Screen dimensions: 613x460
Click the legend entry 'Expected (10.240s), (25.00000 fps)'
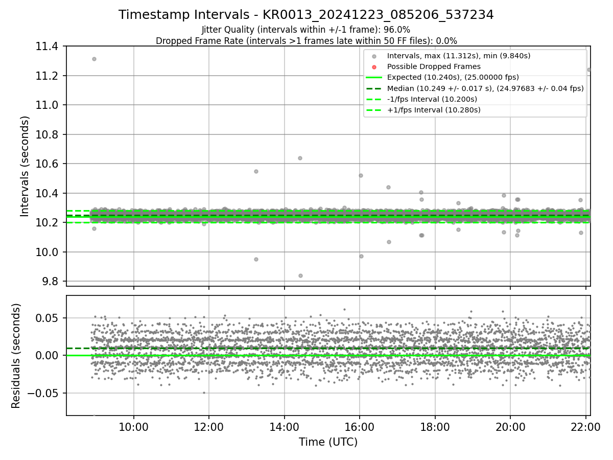click(453, 77)
